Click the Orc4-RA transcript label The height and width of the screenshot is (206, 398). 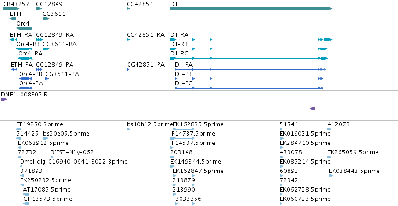point(30,54)
